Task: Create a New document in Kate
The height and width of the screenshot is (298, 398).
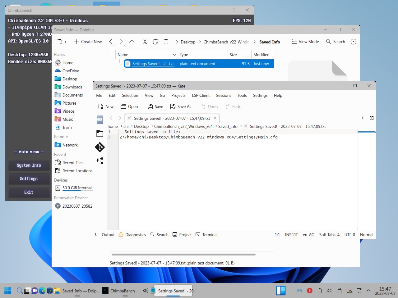Action: [106, 106]
